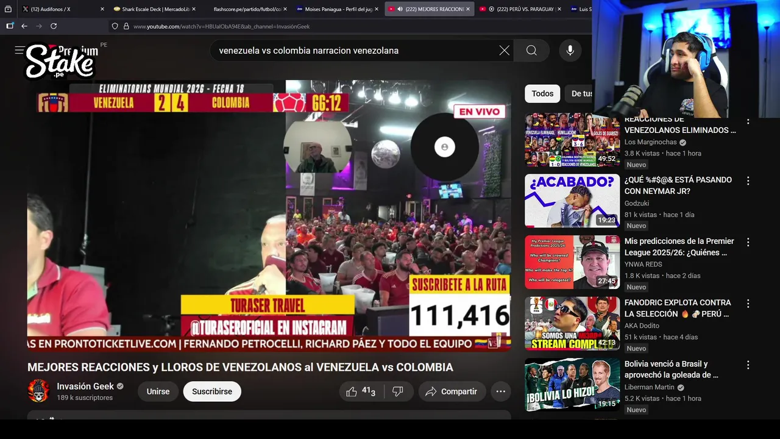Viewport: 780px width, 439px height.
Task: Open options menu for Bolivia venció a Brasil video
Action: tap(748, 365)
